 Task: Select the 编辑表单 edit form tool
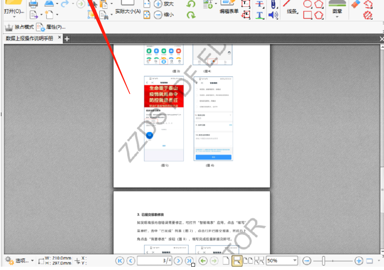click(x=229, y=7)
